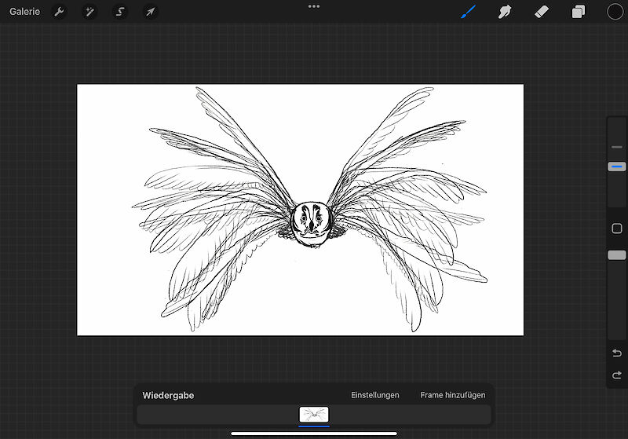Return to the Galerie view

point(24,12)
